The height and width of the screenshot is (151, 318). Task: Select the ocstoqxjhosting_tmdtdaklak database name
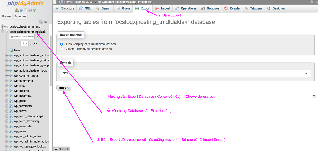(x=28, y=32)
